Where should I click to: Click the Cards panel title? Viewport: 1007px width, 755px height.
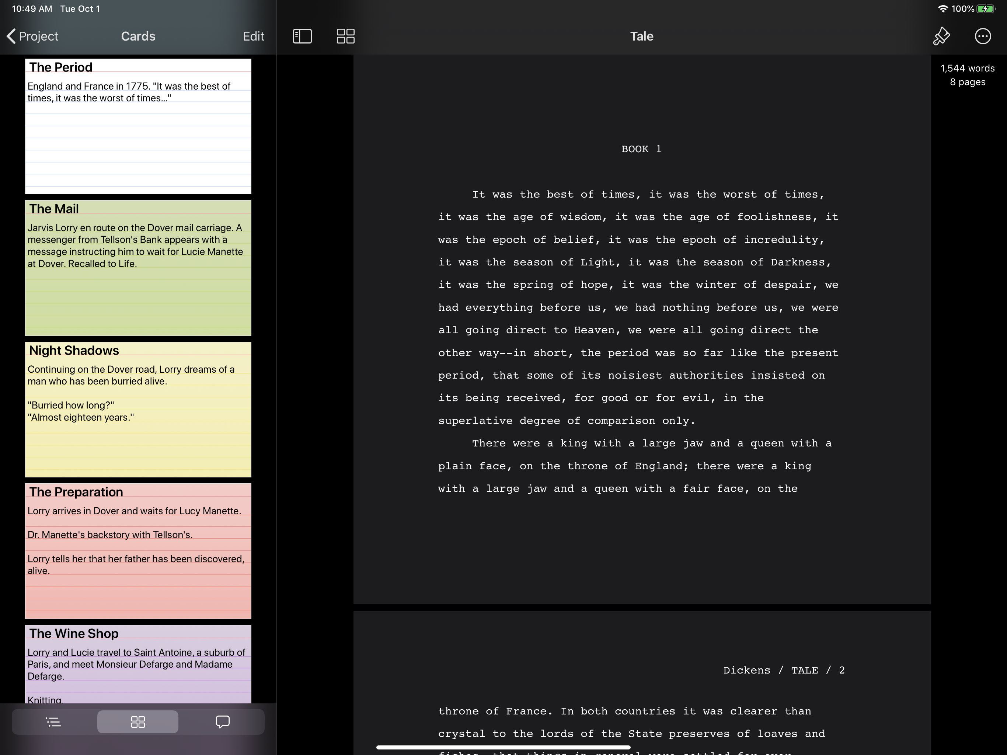click(x=138, y=36)
